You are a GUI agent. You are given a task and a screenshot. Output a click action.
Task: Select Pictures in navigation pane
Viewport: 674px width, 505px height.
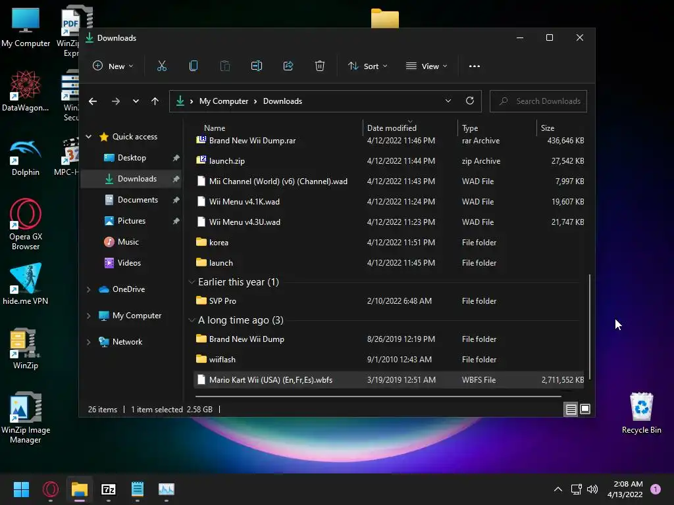(131, 221)
